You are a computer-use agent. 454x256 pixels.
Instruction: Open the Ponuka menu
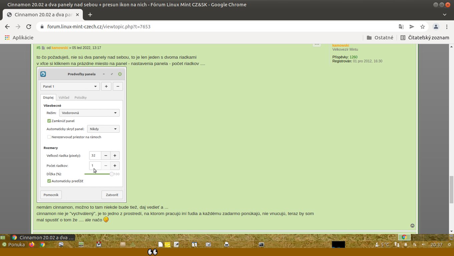[14, 244]
